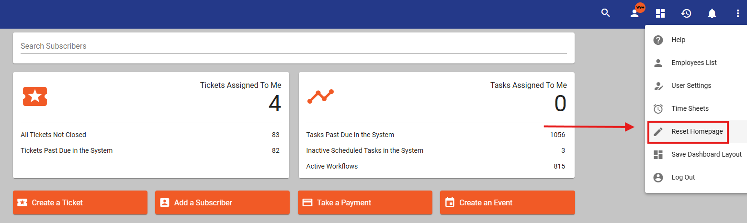
Task: Click the three-dot more options icon
Action: point(738,13)
